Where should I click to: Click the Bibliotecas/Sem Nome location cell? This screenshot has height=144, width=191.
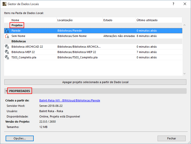point(72,36)
